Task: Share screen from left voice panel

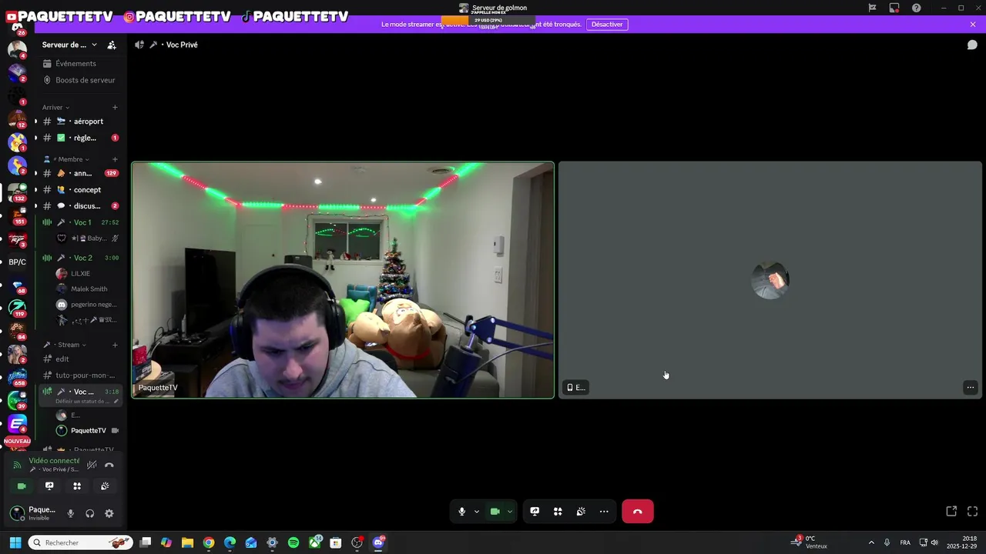Action: [49, 486]
